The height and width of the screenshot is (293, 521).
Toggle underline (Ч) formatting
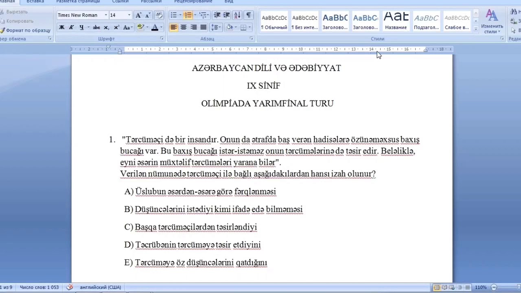click(x=81, y=27)
